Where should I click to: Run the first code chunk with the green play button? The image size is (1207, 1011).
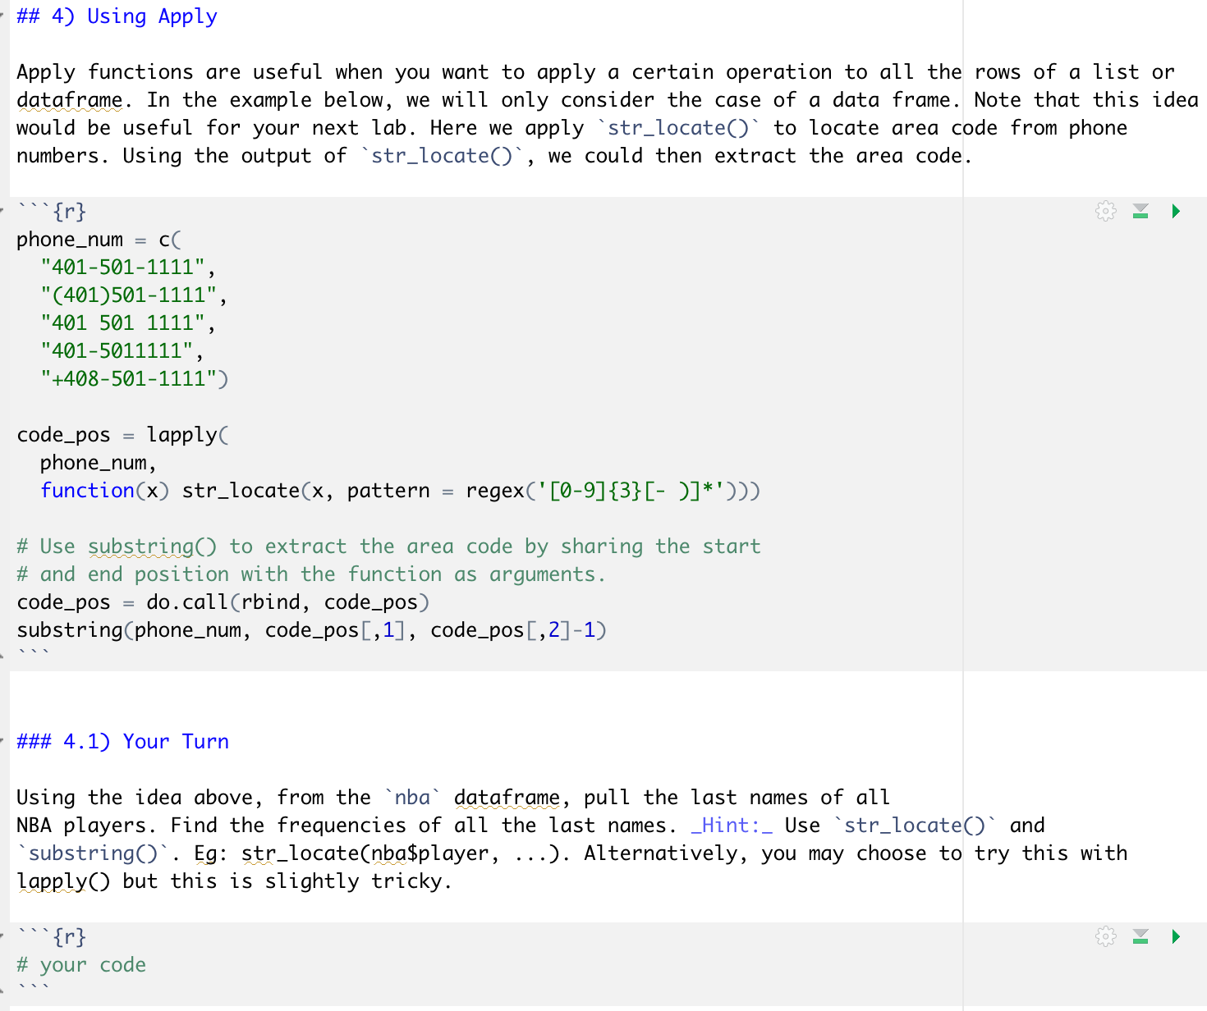pyautogui.click(x=1175, y=211)
